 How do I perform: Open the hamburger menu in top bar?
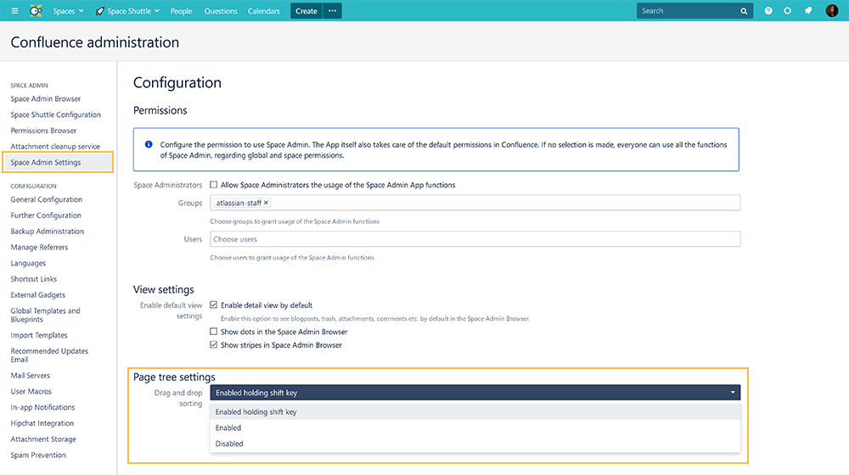click(14, 11)
